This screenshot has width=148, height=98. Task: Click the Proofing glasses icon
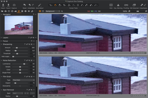click(x=126, y=5)
